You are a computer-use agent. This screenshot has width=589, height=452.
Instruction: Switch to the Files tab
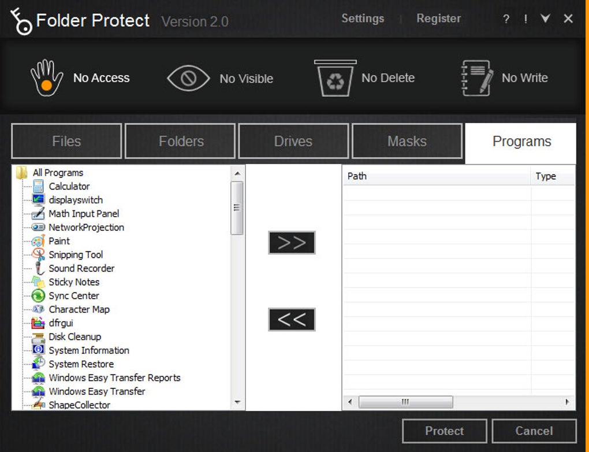coord(66,141)
